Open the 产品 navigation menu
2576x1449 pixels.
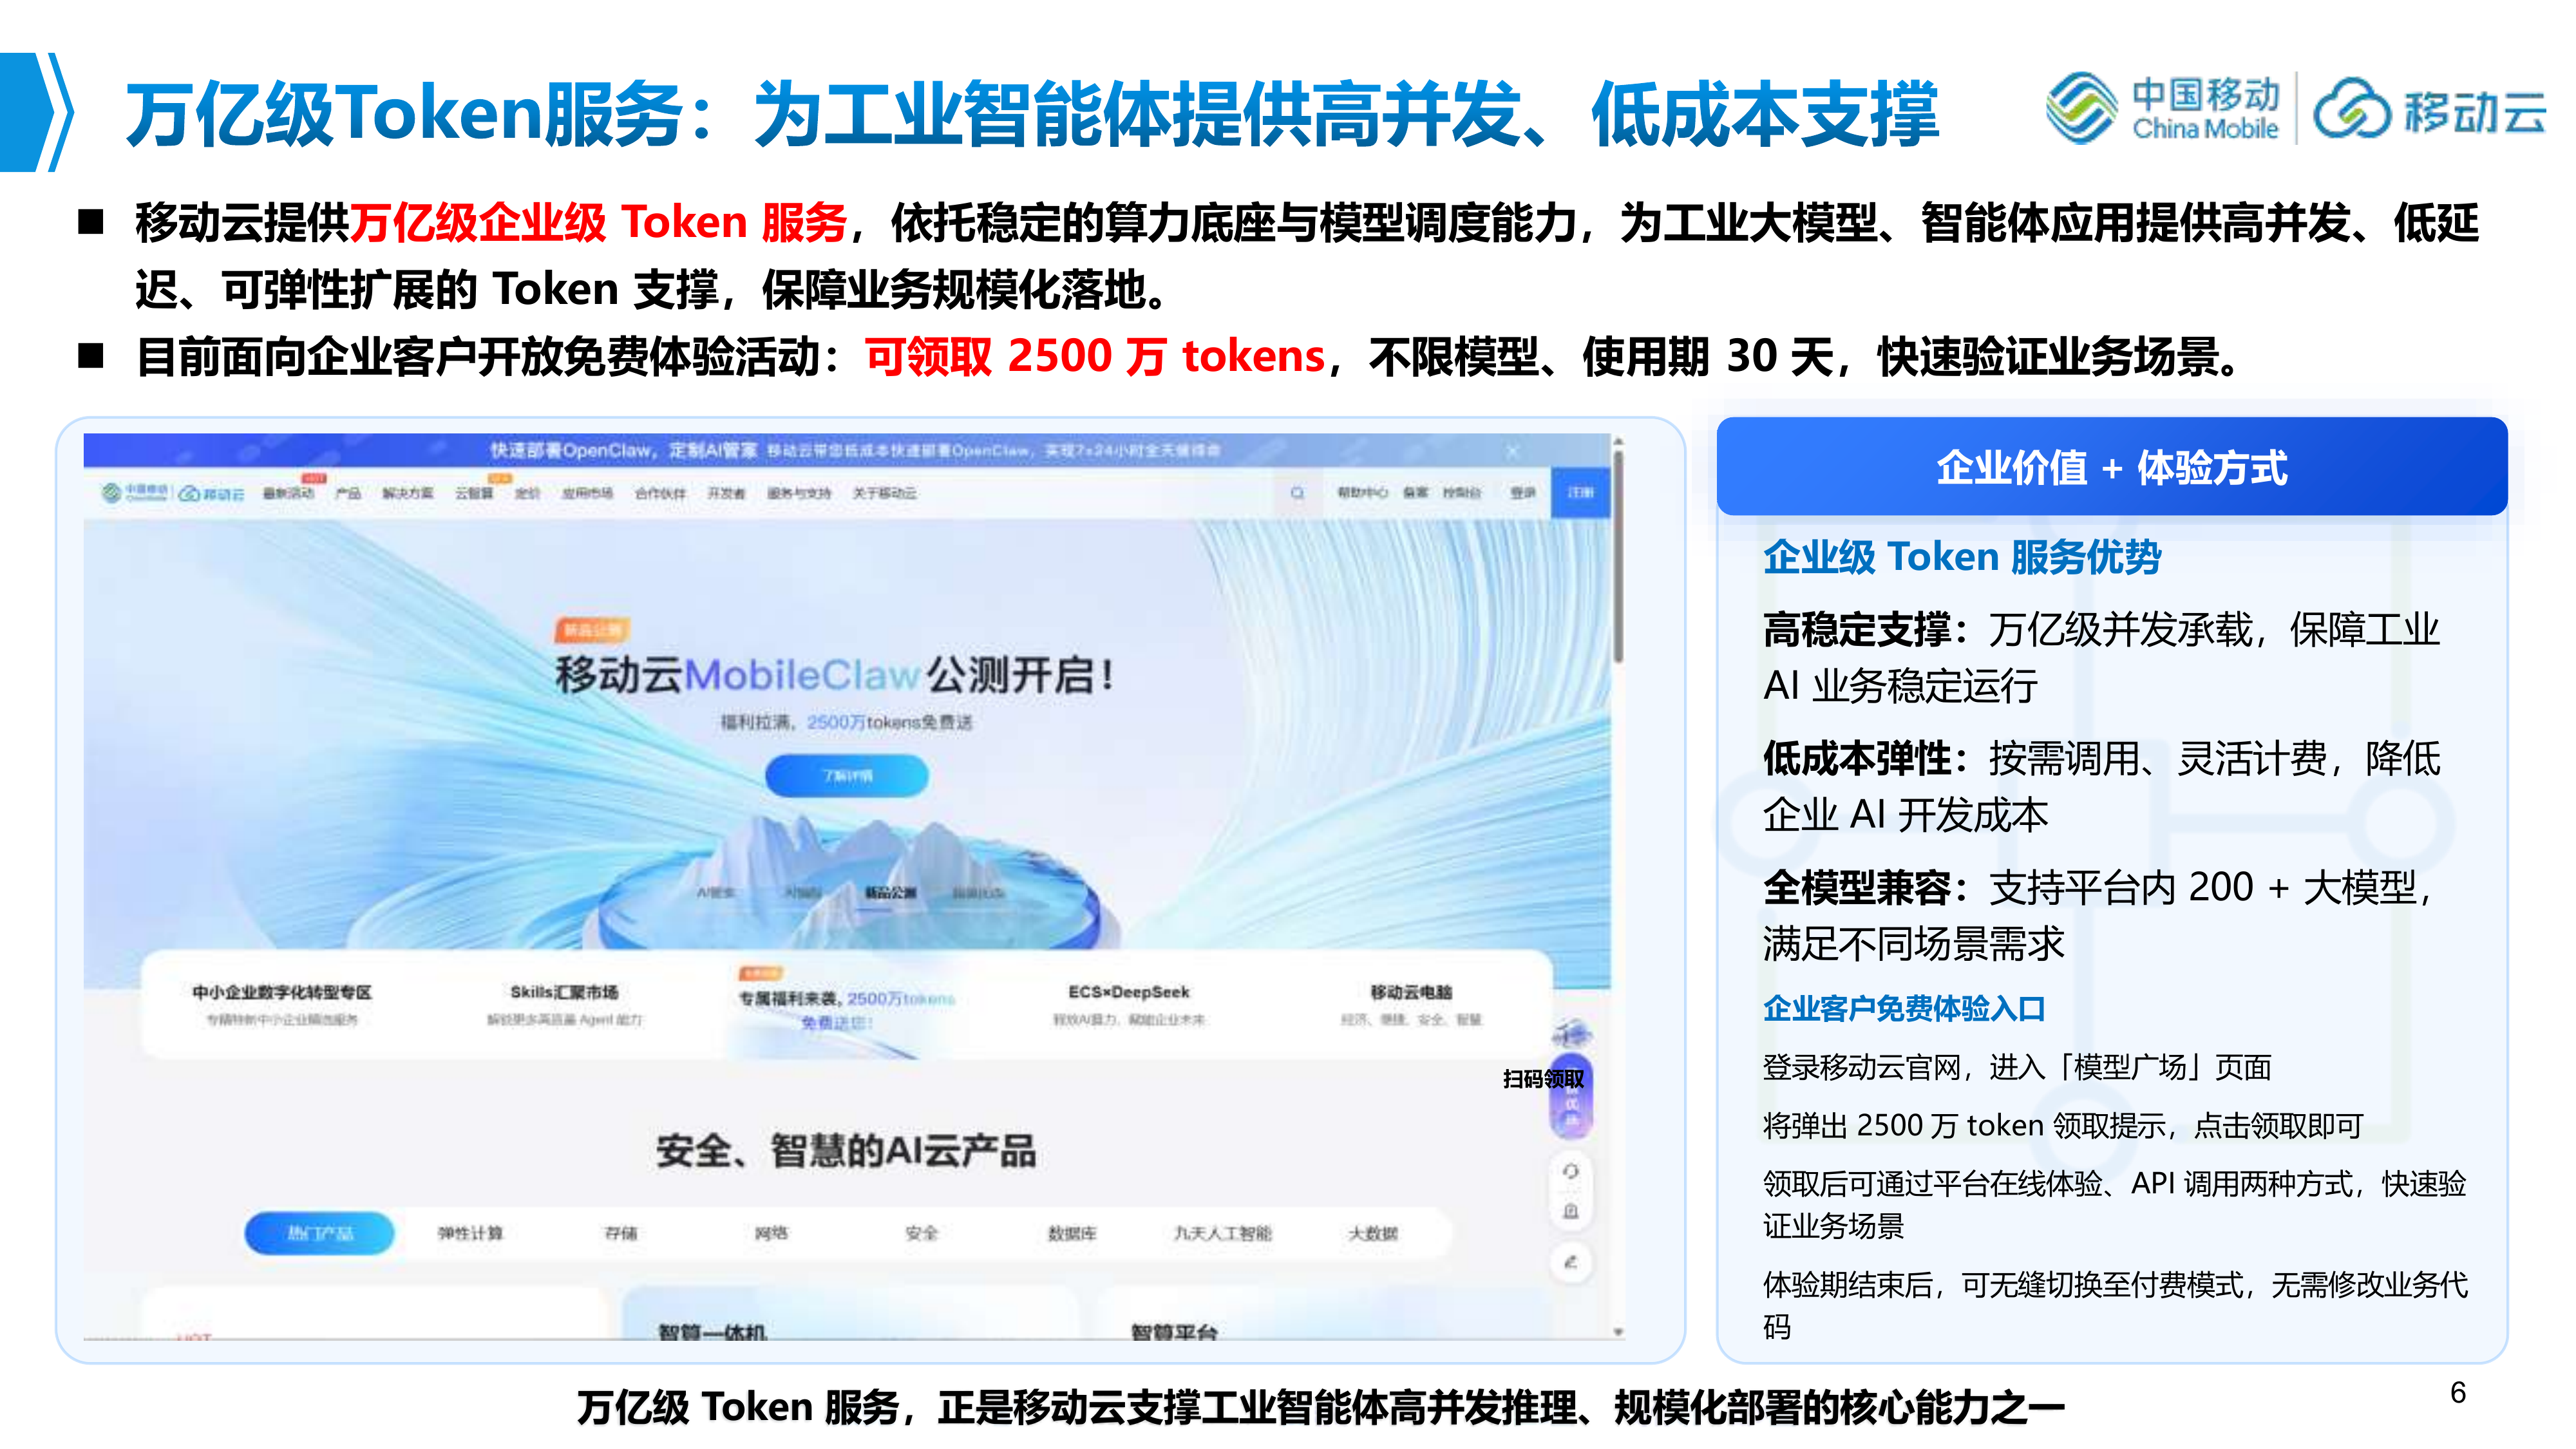click(x=348, y=493)
